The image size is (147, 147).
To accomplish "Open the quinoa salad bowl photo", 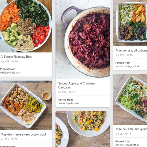I will pyautogui.click(x=83, y=129).
